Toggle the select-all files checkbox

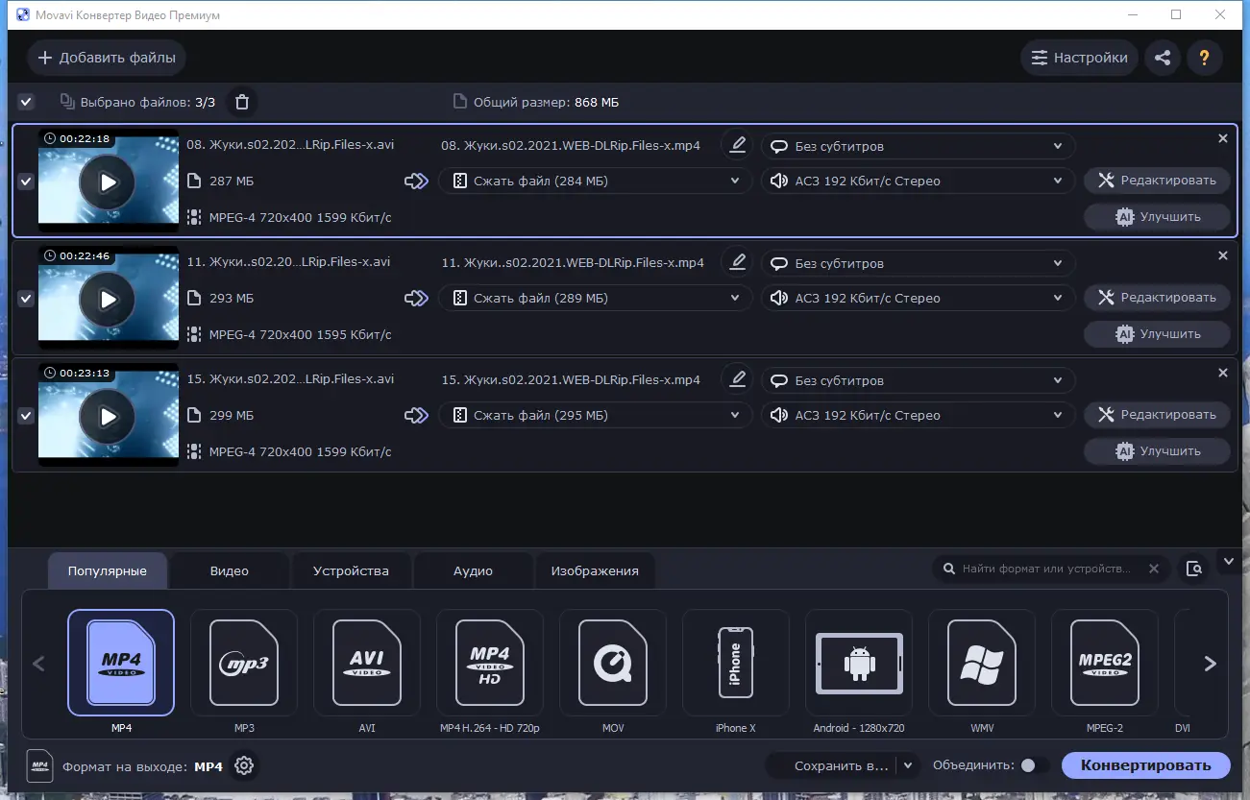[26, 102]
